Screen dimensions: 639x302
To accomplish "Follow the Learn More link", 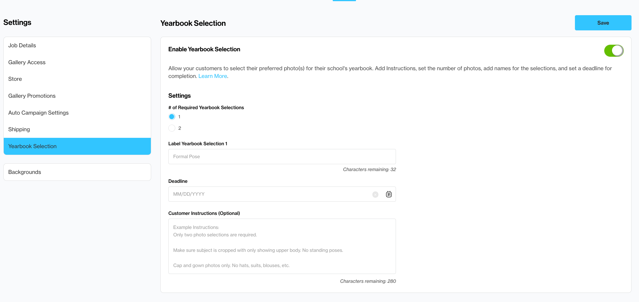I will pyautogui.click(x=213, y=76).
